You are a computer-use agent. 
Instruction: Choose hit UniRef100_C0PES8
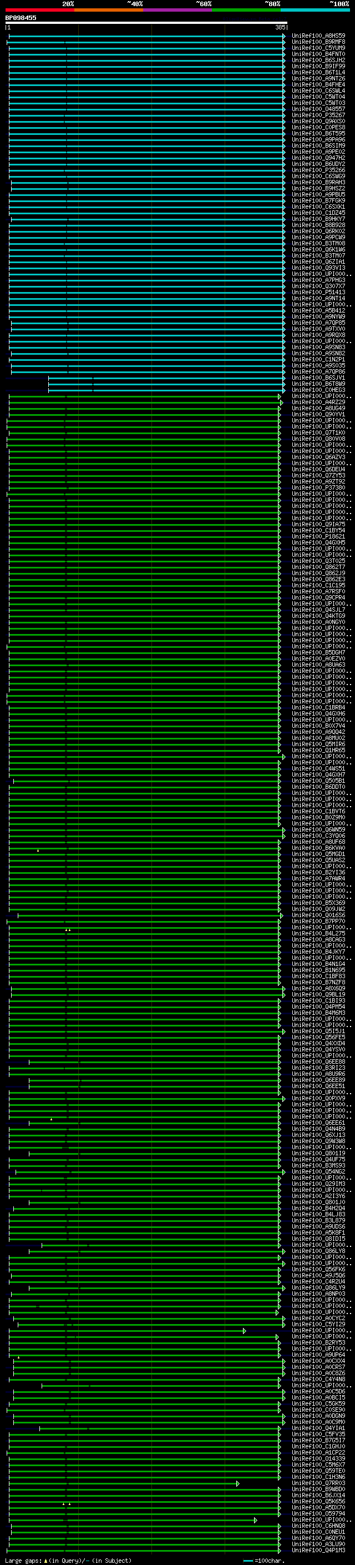pyautogui.click(x=318, y=127)
